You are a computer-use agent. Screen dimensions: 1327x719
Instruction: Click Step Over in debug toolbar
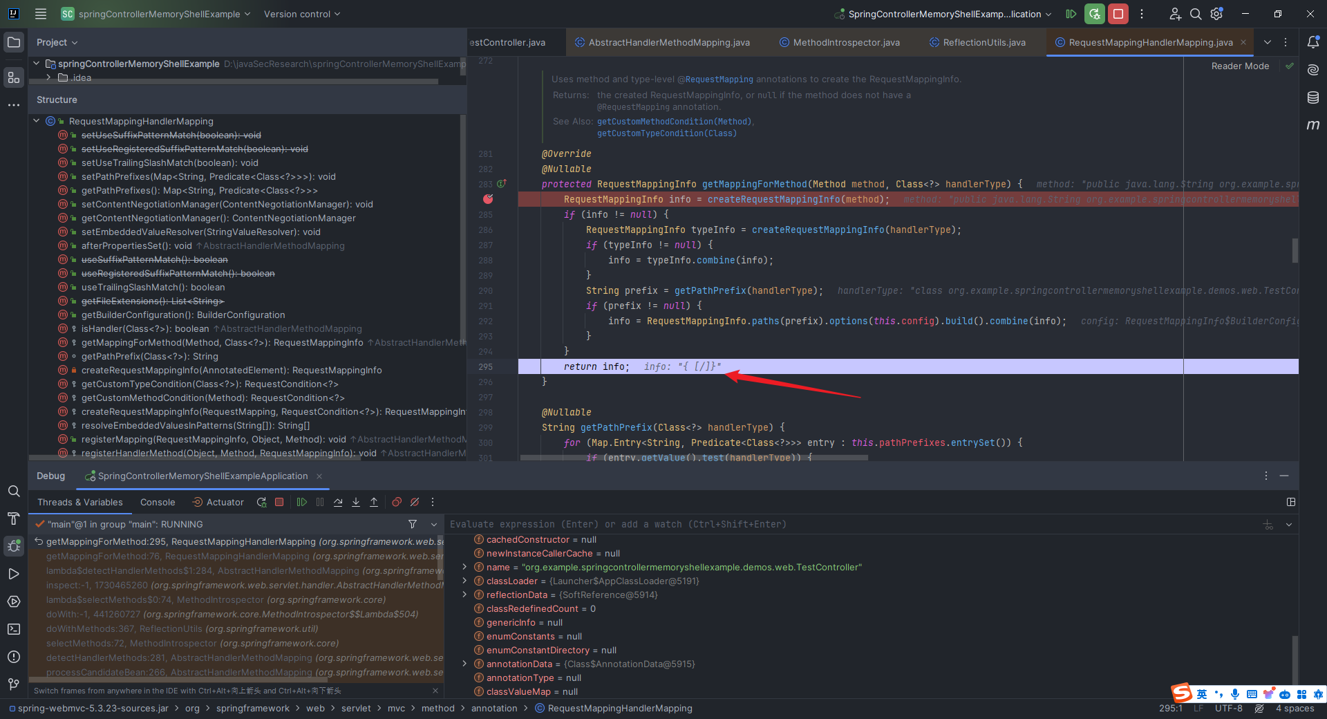pos(338,503)
